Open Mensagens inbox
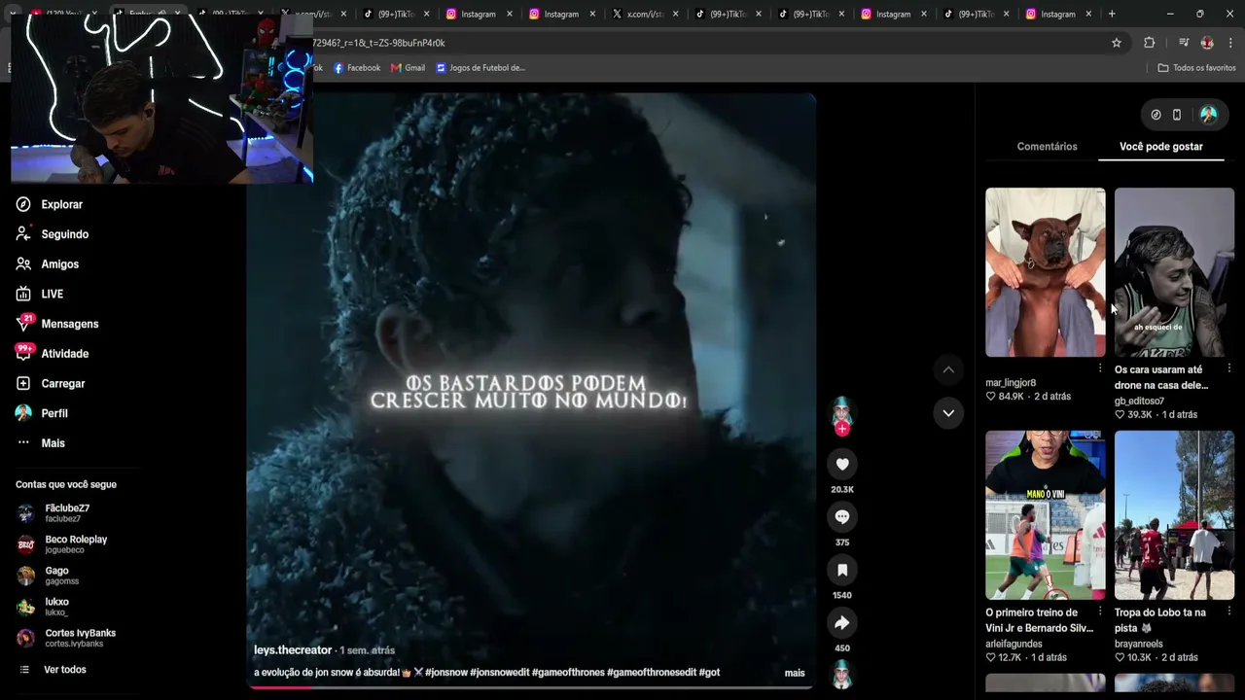1245x700 pixels. click(57, 324)
